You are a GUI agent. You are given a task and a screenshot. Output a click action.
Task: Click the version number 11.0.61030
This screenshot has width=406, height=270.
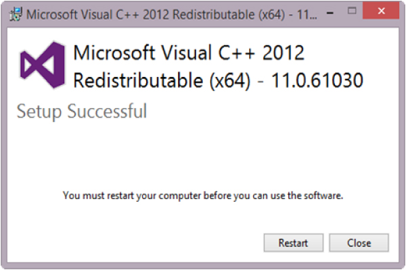pyautogui.click(x=317, y=80)
